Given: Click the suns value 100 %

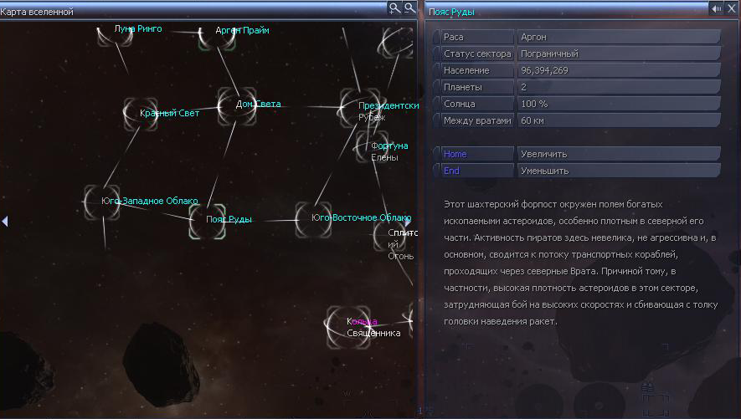Looking at the screenshot, I should tap(534, 104).
